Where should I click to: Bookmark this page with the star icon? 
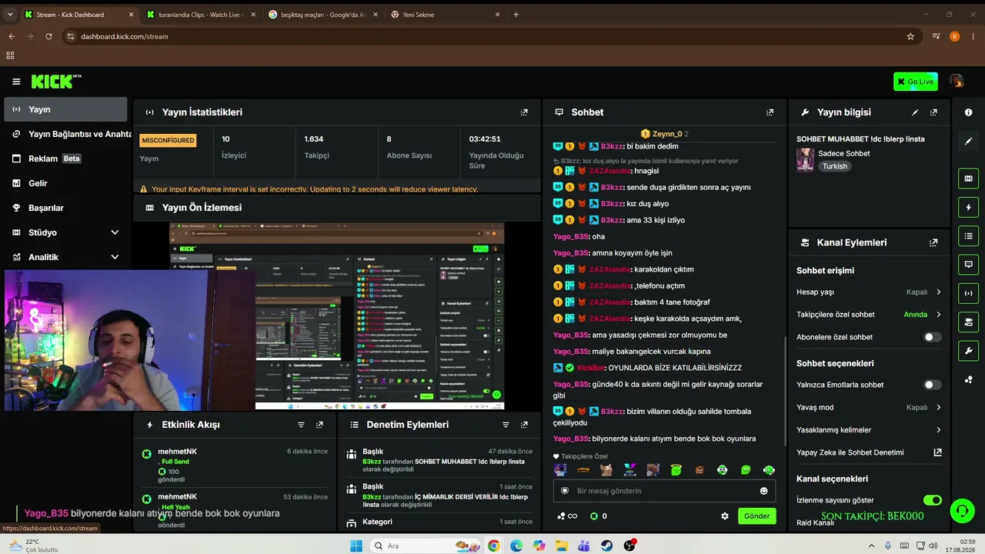[910, 36]
